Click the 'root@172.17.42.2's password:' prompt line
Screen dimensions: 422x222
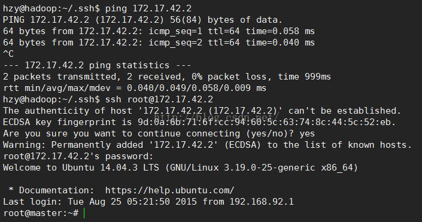(x=78, y=156)
